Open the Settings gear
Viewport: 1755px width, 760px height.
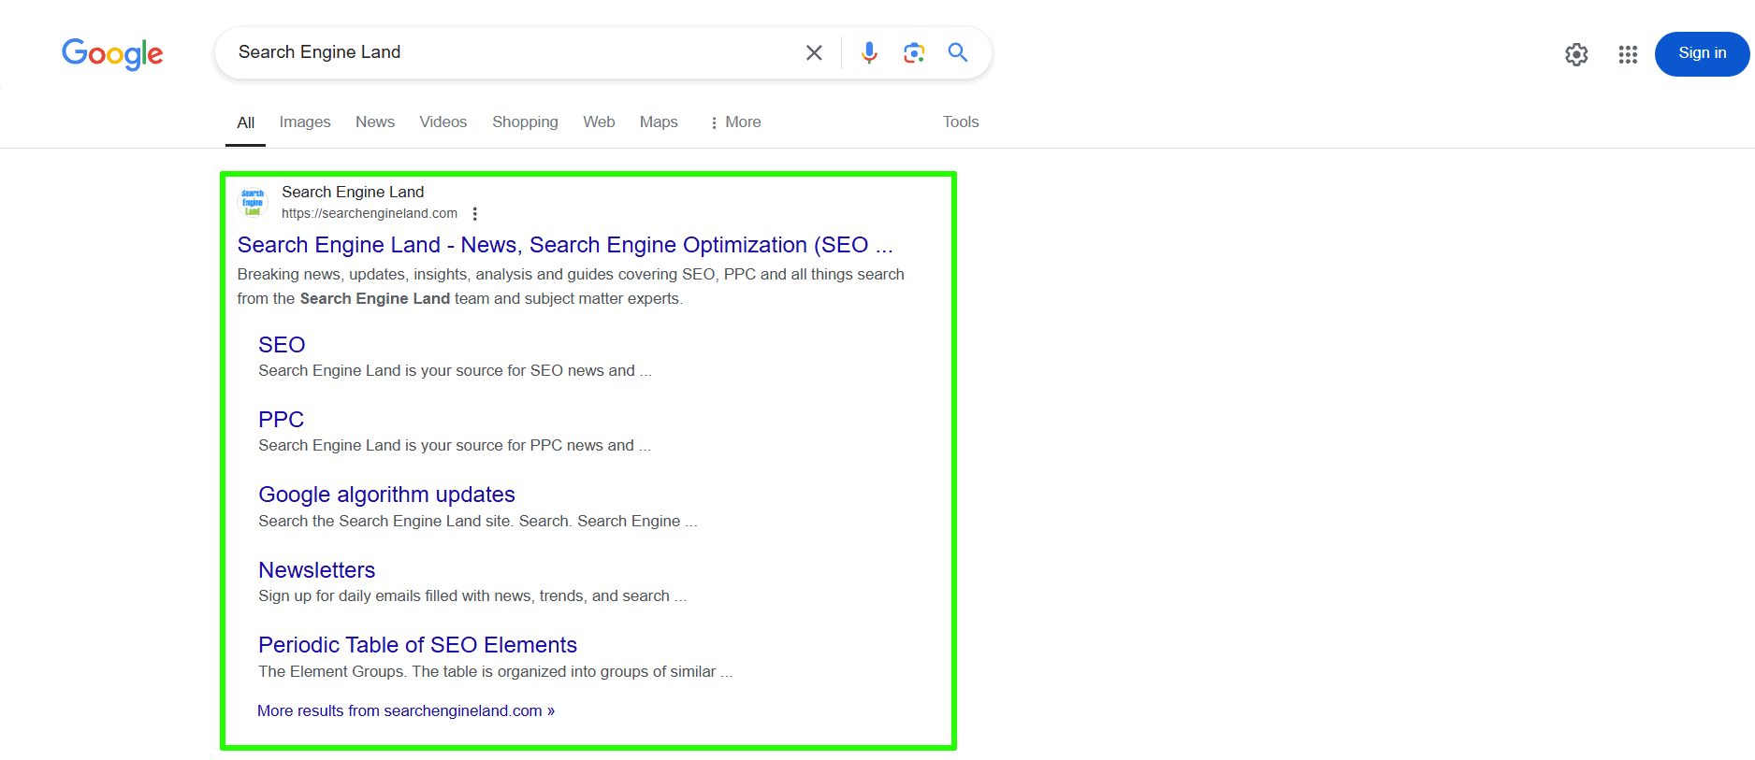[x=1576, y=54]
